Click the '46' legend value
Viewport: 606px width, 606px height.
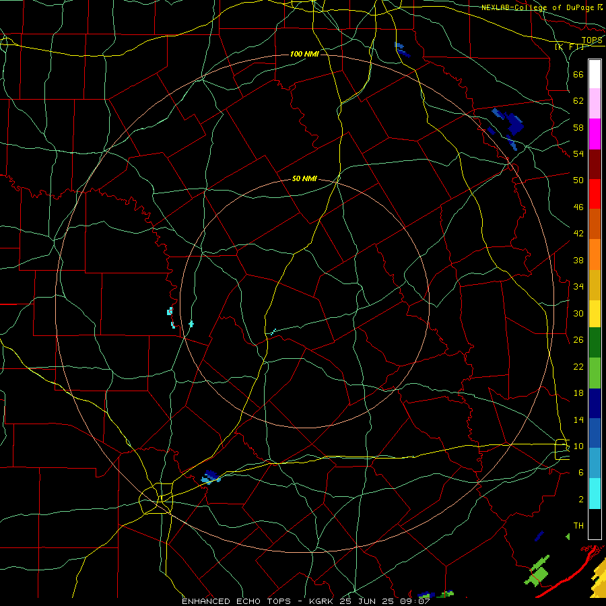point(578,207)
